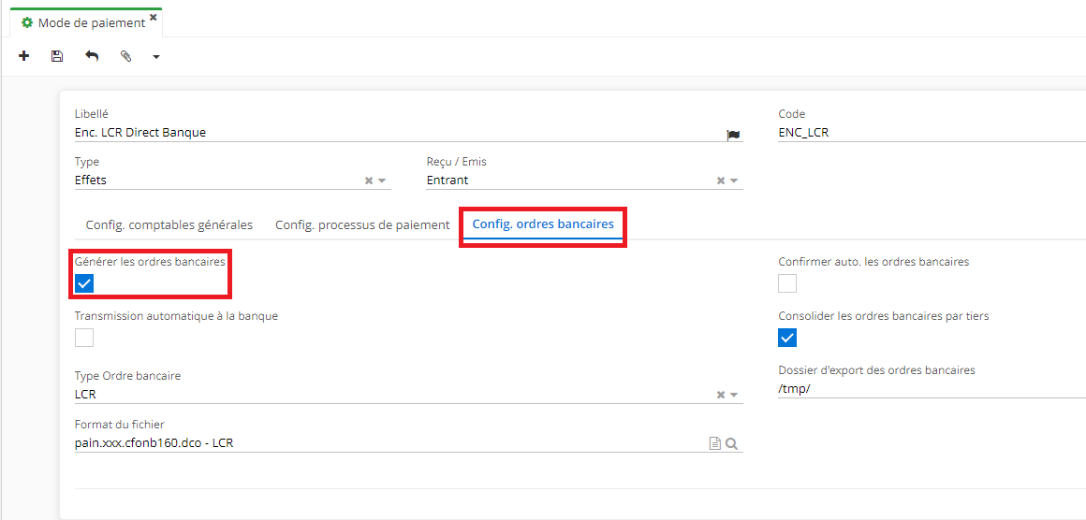The width and height of the screenshot is (1086, 520).
Task: Open the file format record document icon
Action: (714, 444)
